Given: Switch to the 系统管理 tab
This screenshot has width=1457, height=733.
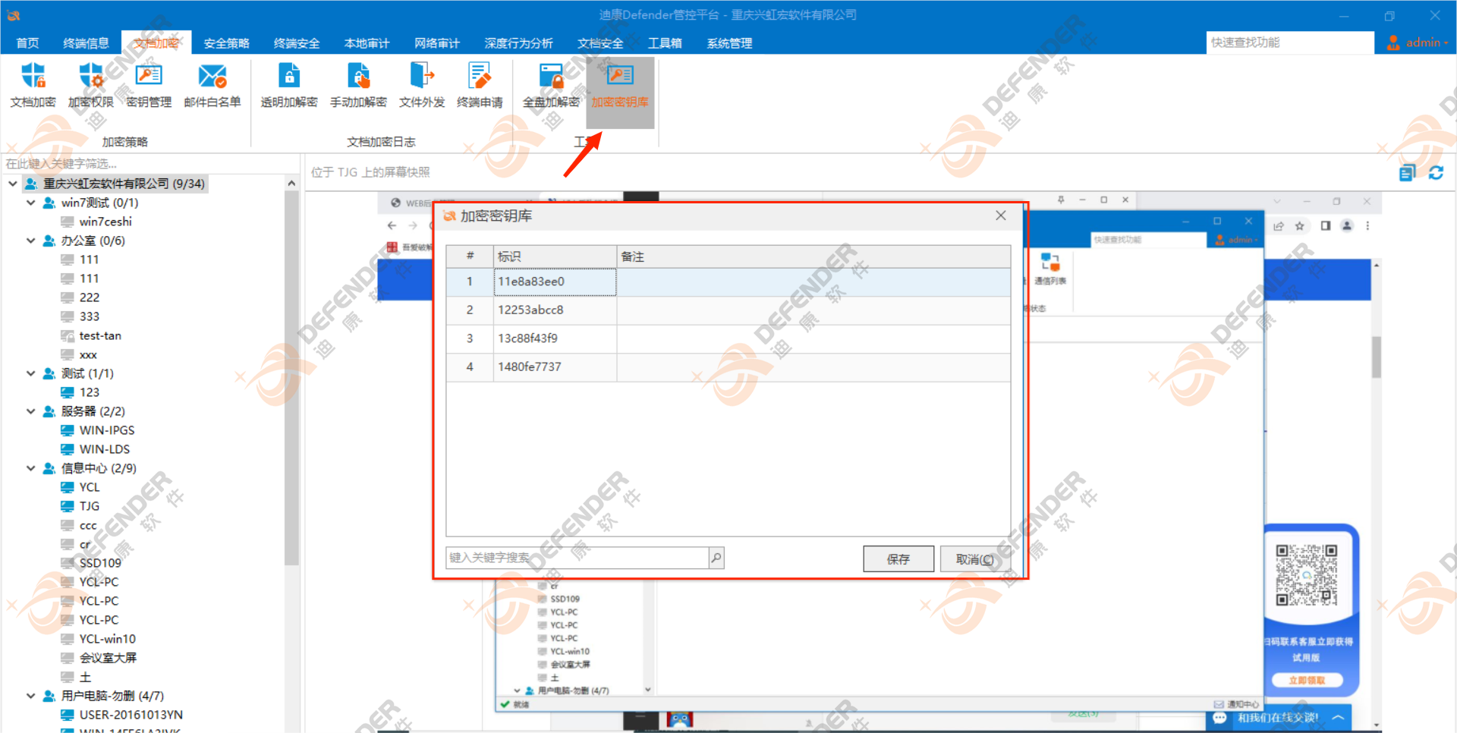Looking at the screenshot, I should tap(729, 43).
